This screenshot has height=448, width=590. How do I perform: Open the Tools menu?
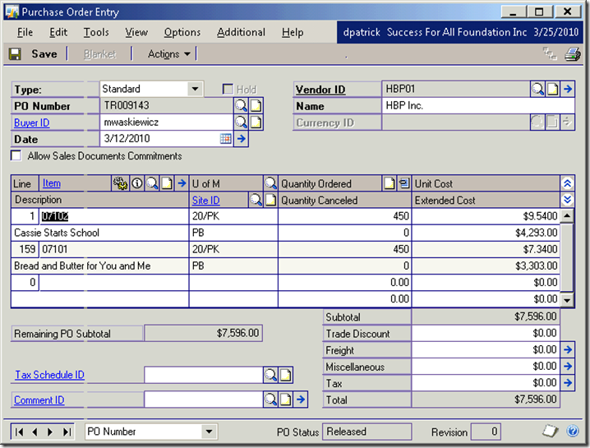96,32
